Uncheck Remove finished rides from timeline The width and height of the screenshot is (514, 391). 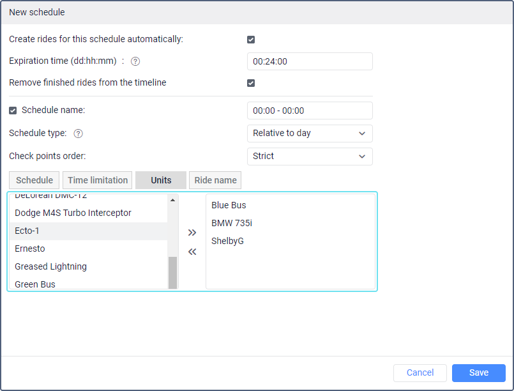[251, 83]
